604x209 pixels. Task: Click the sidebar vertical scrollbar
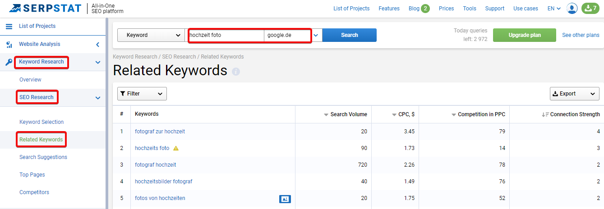point(107,114)
